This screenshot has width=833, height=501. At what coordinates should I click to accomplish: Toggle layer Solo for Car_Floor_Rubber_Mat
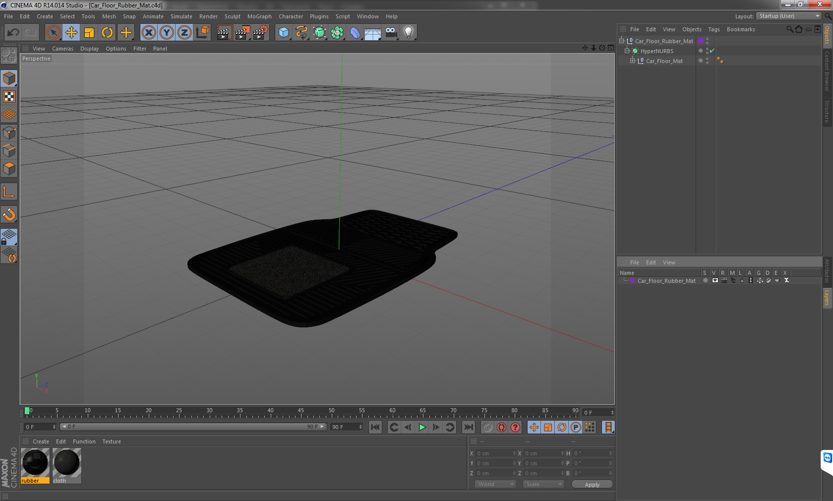[705, 280]
